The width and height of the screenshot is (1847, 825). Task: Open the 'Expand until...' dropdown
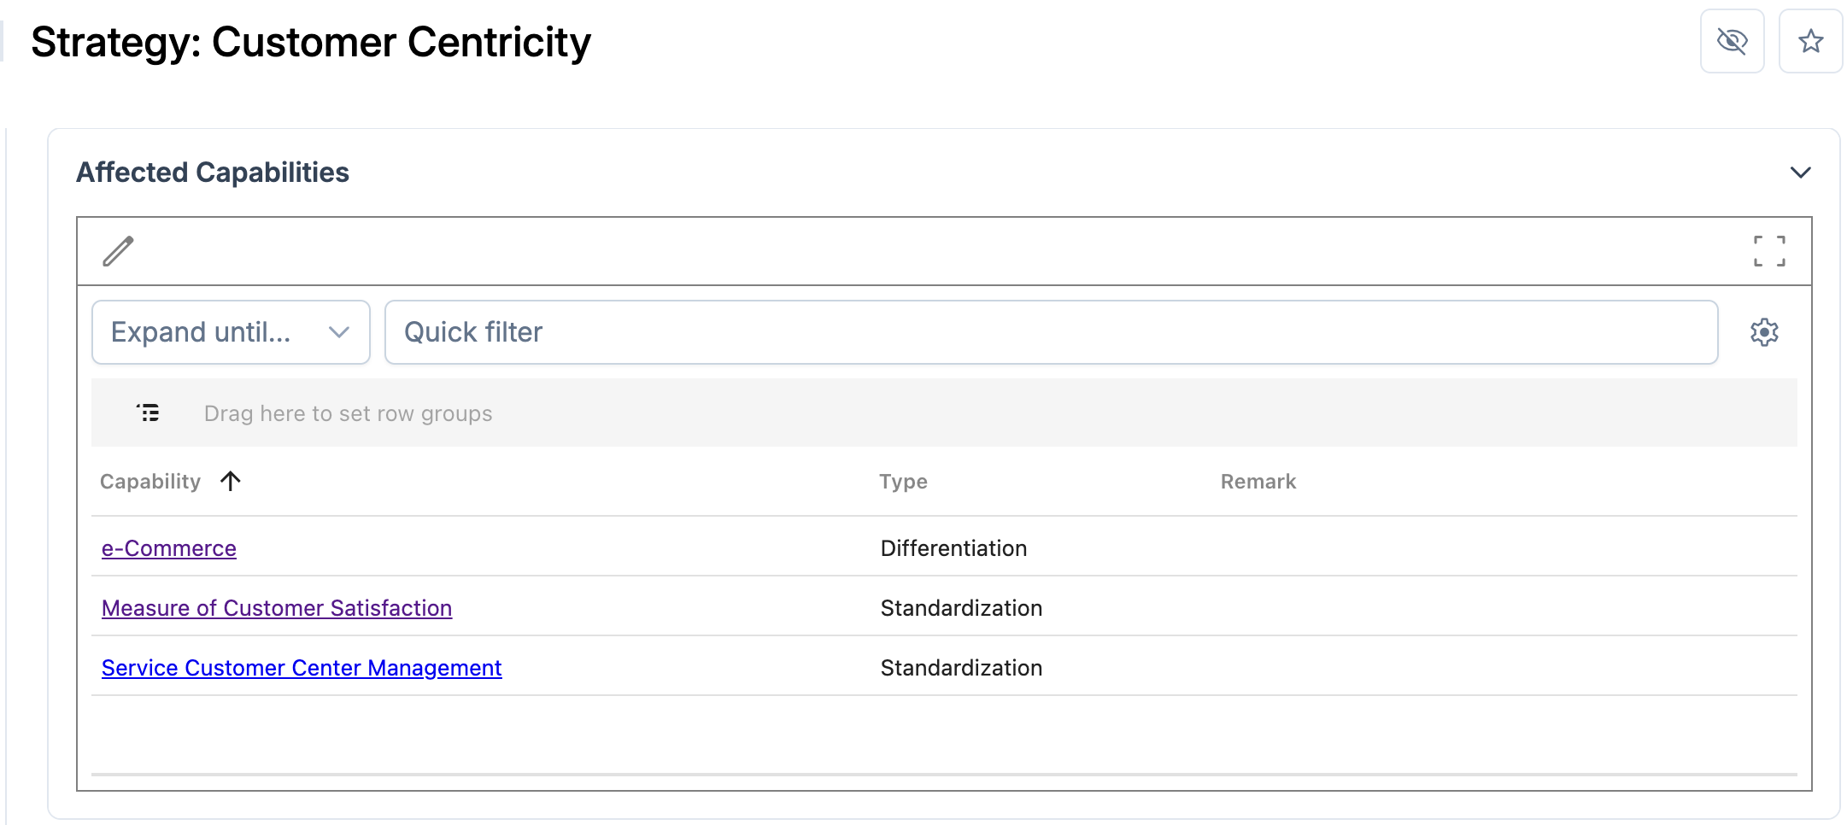pos(231,332)
